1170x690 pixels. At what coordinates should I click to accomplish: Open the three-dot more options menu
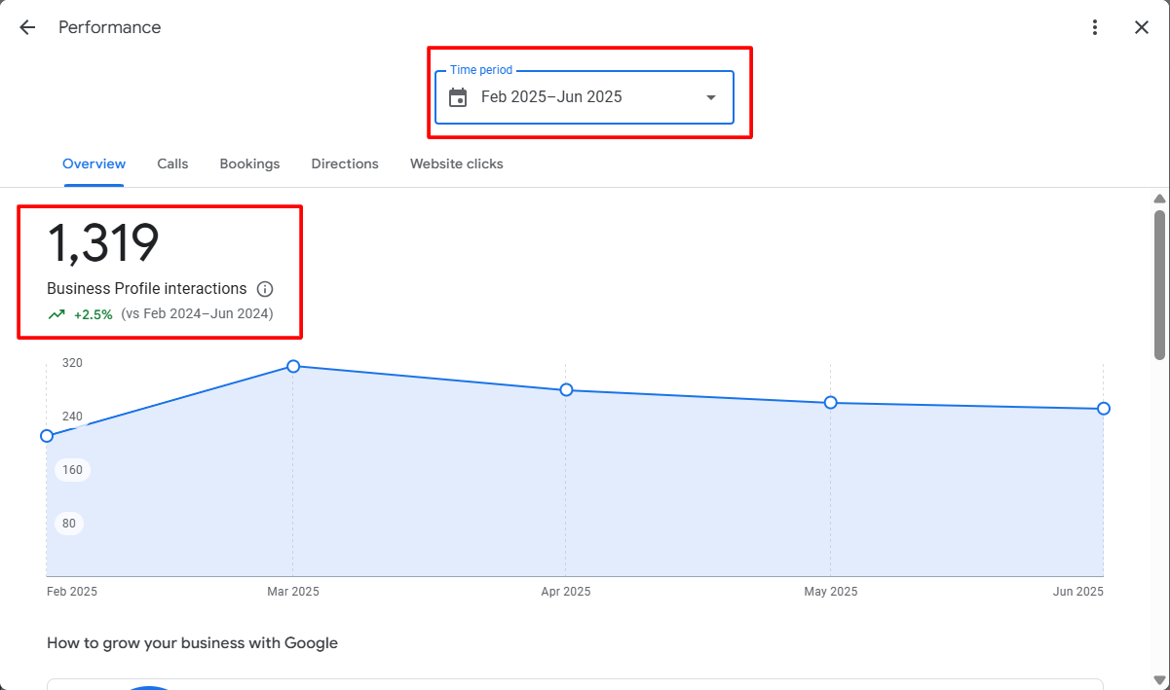click(x=1096, y=27)
